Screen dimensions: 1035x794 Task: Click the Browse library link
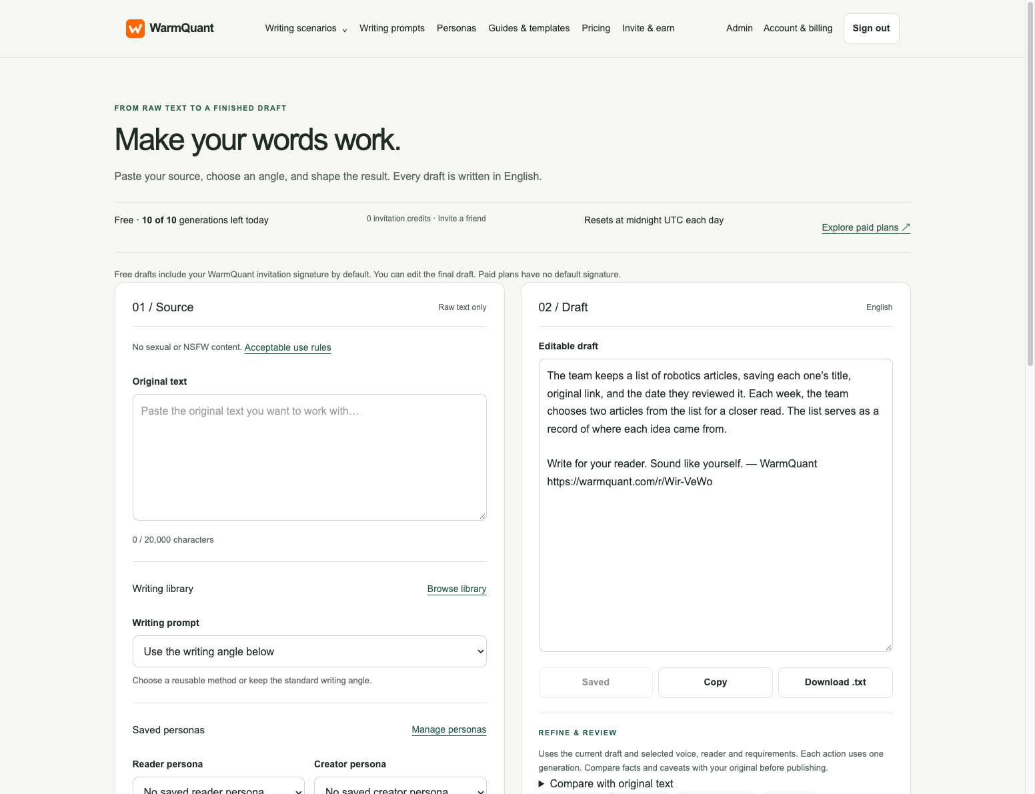coord(457,589)
